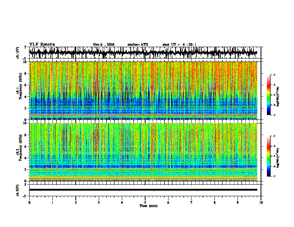Click the ch.2 spectrogram colorbar

click(x=269, y=156)
